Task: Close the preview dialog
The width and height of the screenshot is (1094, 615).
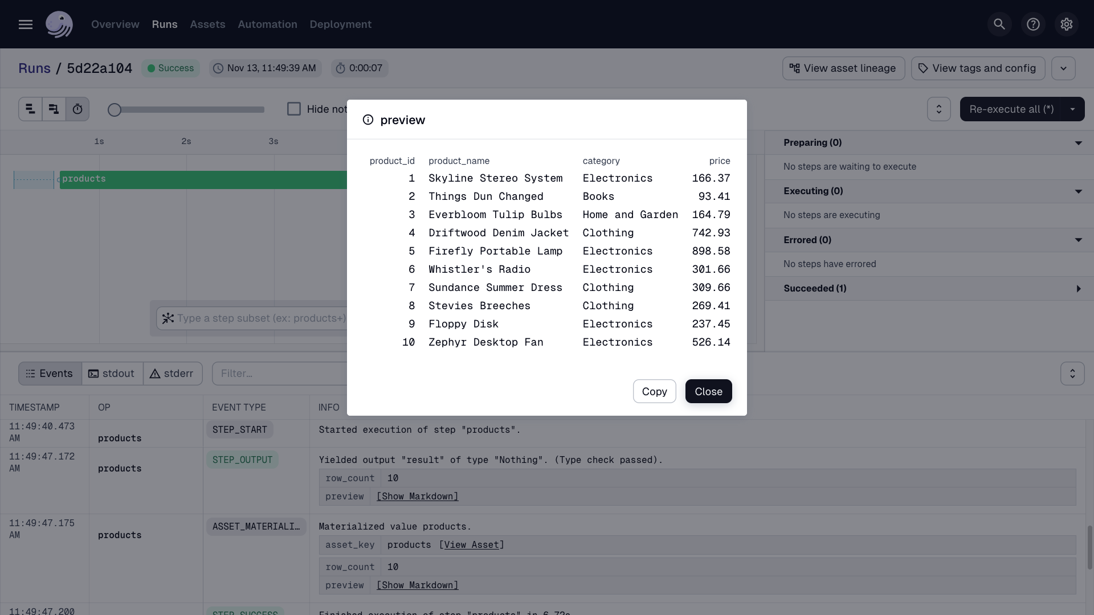Action: [x=708, y=391]
